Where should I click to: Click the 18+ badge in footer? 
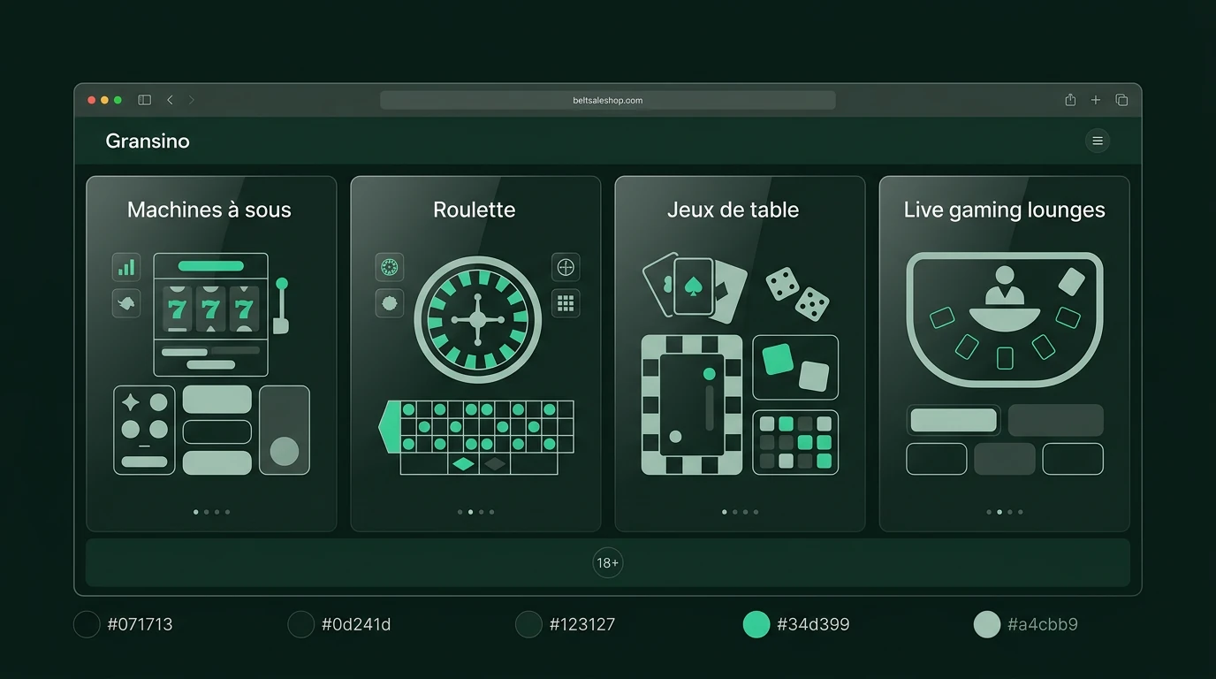point(608,563)
